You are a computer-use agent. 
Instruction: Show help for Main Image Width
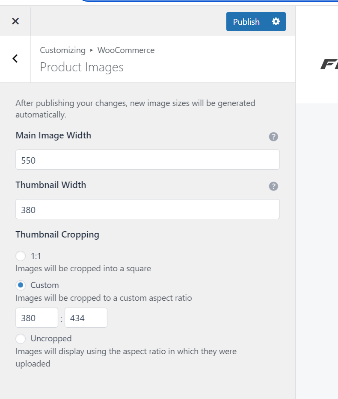coord(273,137)
